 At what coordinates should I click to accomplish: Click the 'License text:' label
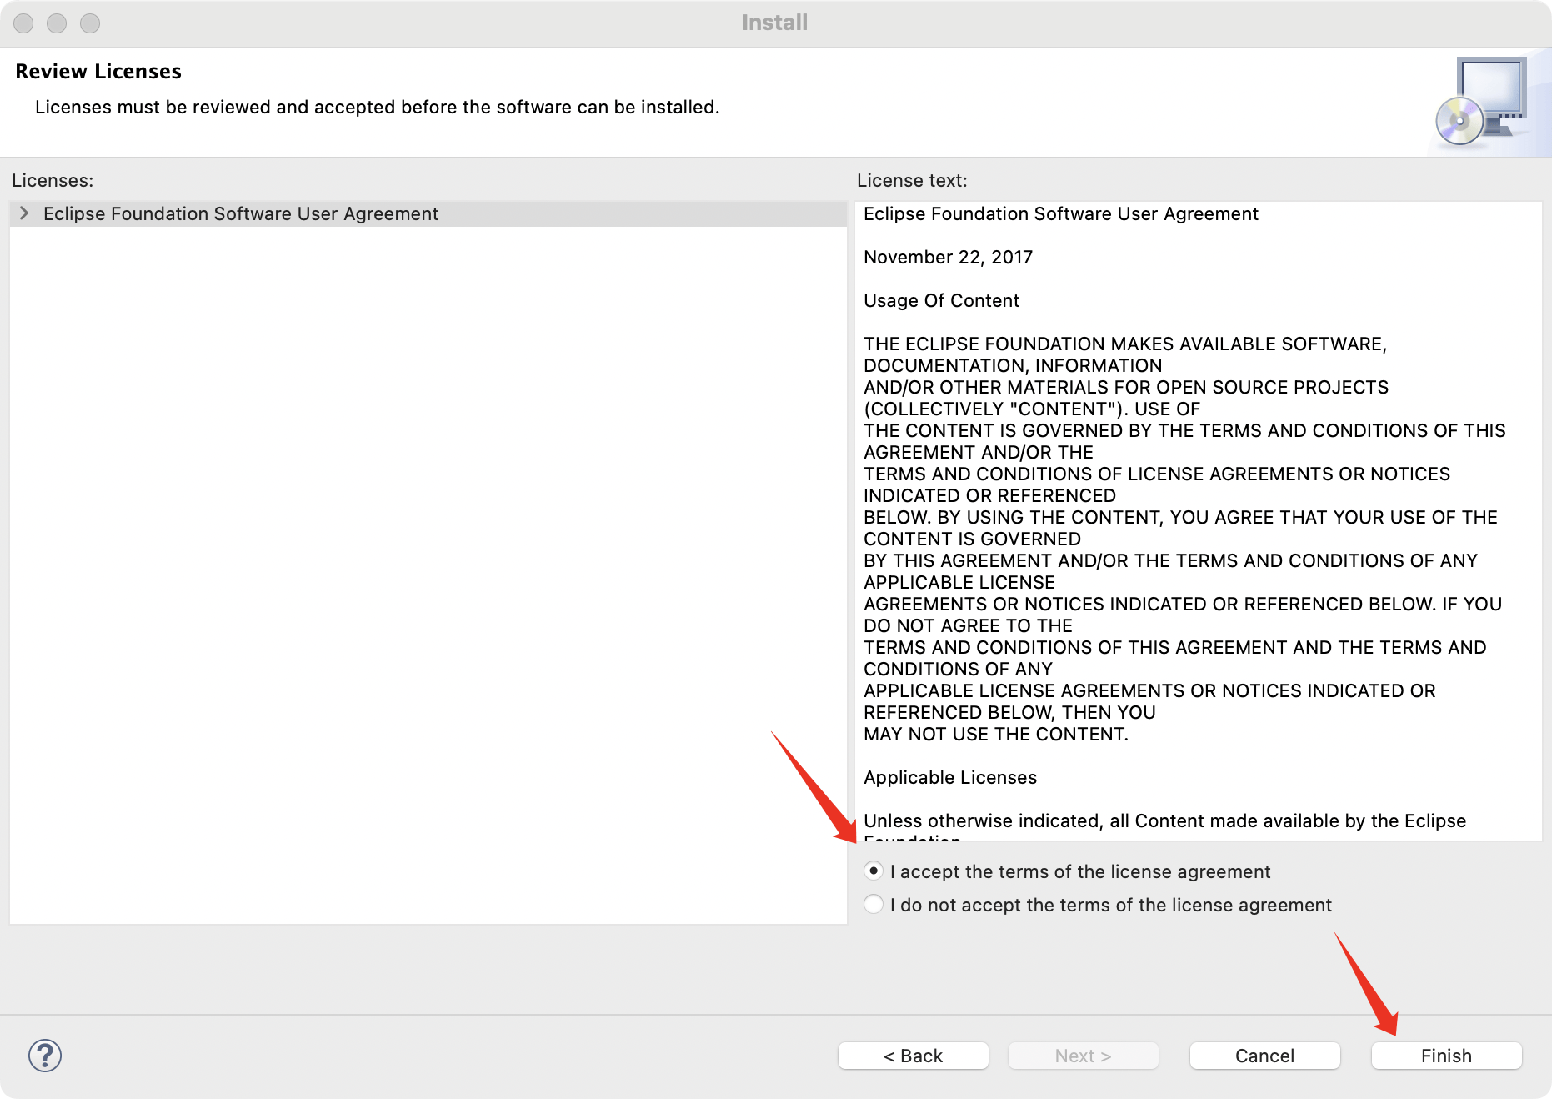pos(912,180)
